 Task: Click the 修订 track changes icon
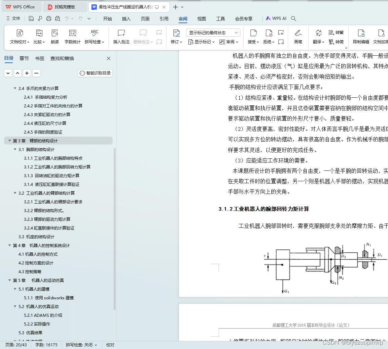(177, 33)
